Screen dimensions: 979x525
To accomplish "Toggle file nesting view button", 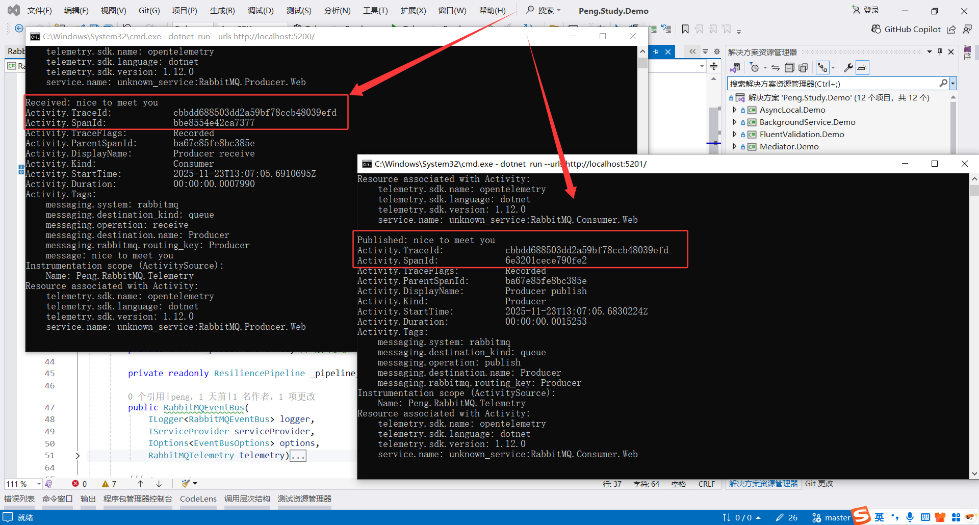I will pyautogui.click(x=822, y=68).
